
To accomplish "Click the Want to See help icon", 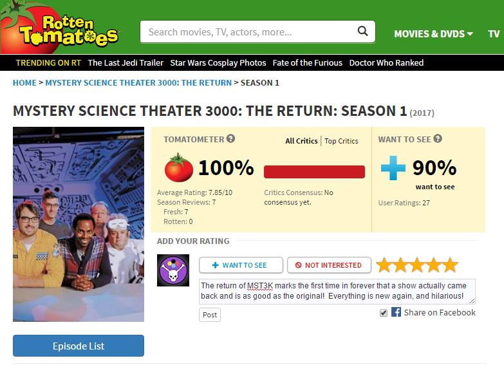I will pyautogui.click(x=438, y=139).
